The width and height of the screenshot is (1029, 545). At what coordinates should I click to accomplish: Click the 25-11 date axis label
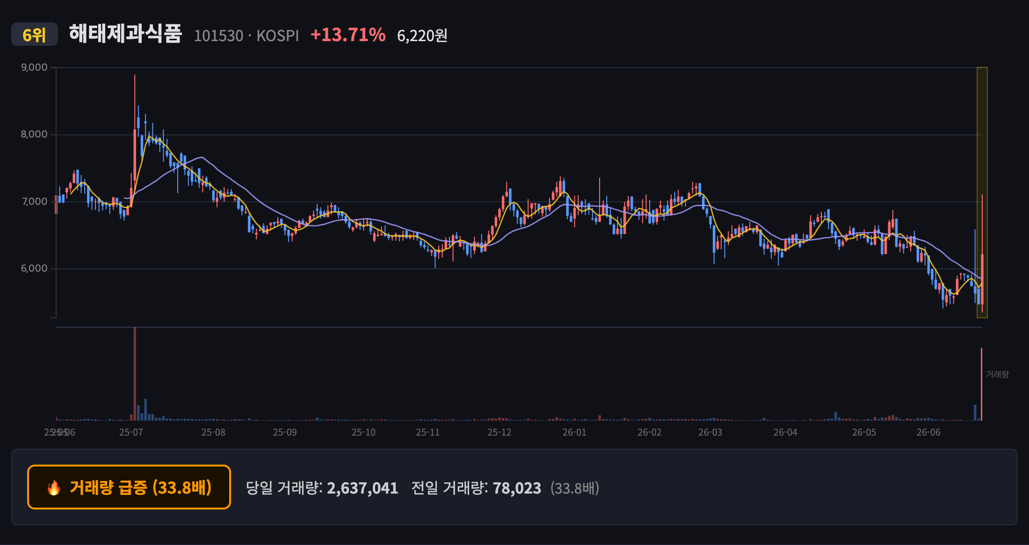[x=428, y=432]
